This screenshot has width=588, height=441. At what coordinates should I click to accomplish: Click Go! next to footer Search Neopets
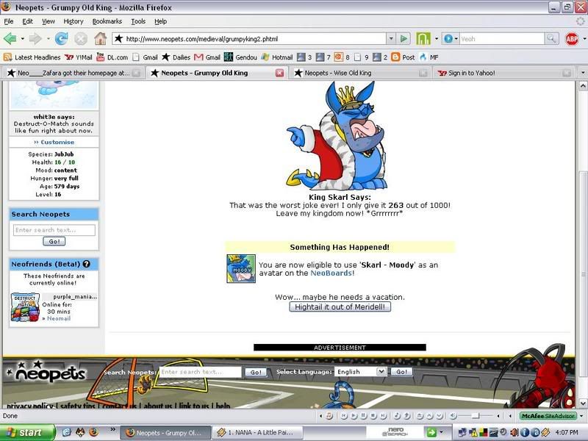coord(256,372)
